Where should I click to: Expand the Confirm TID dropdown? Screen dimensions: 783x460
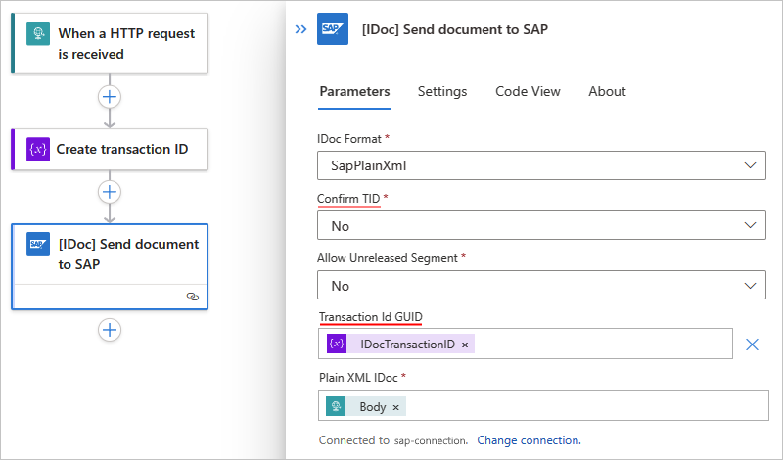pos(541,226)
